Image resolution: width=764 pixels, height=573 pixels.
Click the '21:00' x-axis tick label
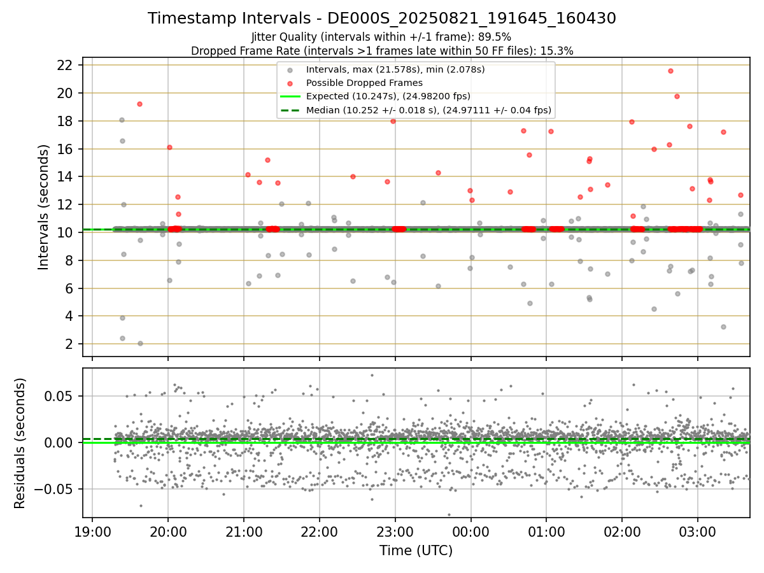[244, 531]
